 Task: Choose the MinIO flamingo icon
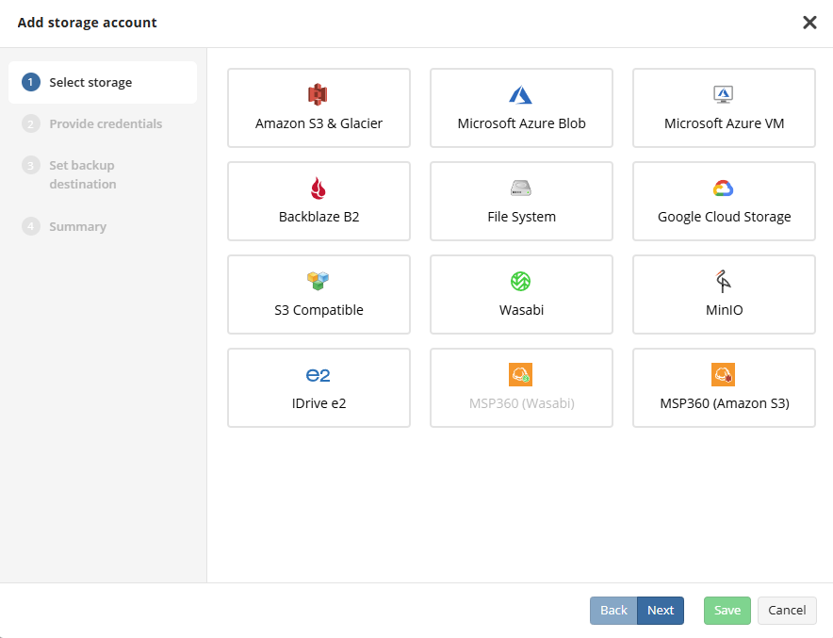point(724,281)
